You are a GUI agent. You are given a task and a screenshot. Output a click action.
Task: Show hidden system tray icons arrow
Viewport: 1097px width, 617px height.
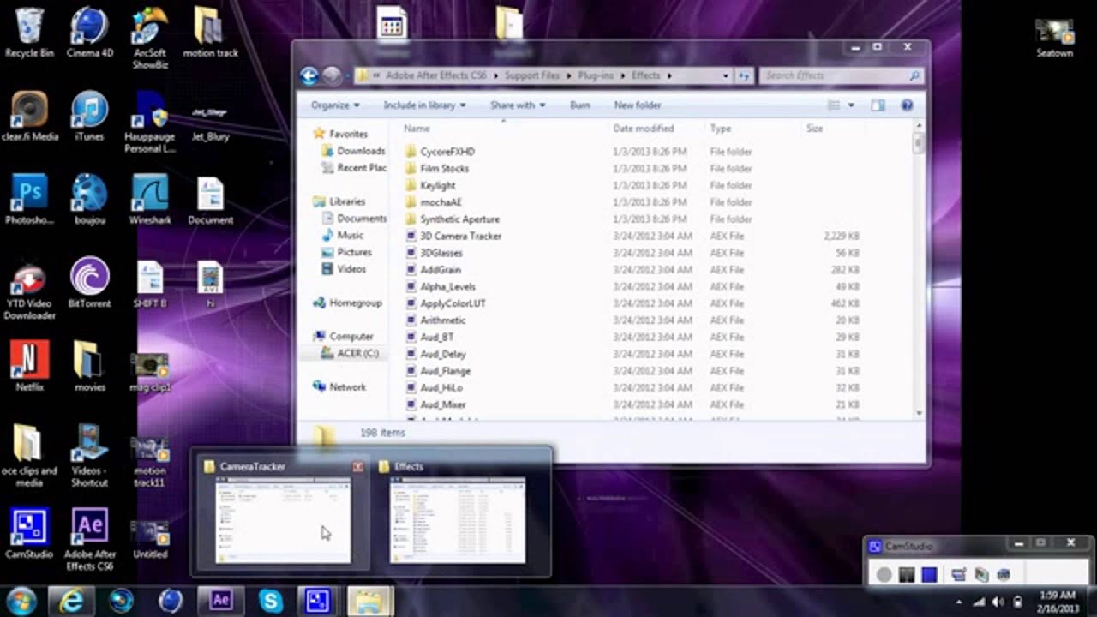coord(959,602)
